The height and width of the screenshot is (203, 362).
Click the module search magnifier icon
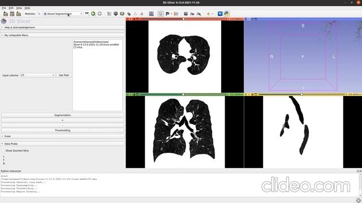(x=39, y=14)
